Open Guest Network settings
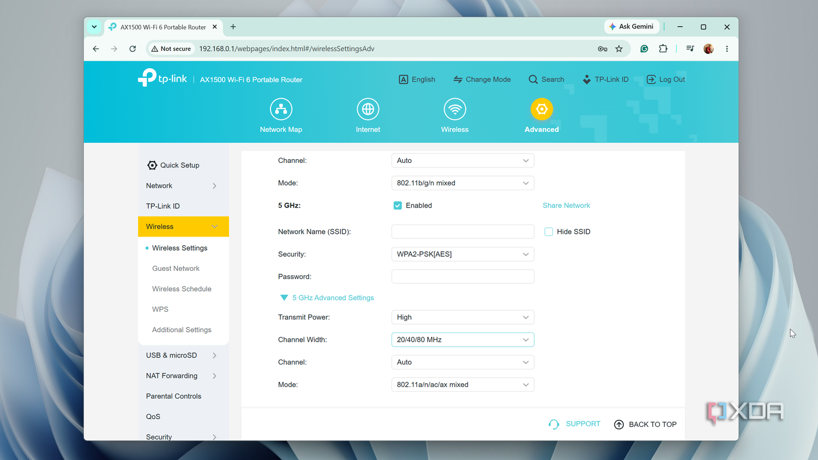The image size is (818, 460). click(176, 269)
